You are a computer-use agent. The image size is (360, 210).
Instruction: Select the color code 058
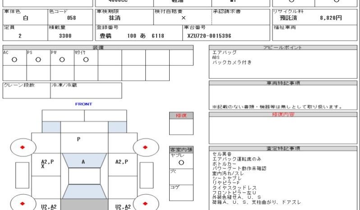(71, 18)
